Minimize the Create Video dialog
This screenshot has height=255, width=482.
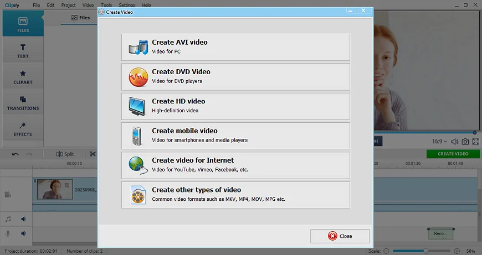pos(351,11)
